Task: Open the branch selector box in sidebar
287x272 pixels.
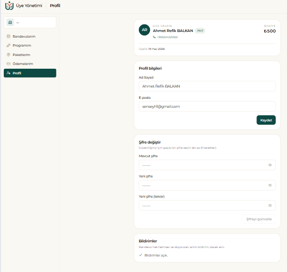Action: point(30,22)
